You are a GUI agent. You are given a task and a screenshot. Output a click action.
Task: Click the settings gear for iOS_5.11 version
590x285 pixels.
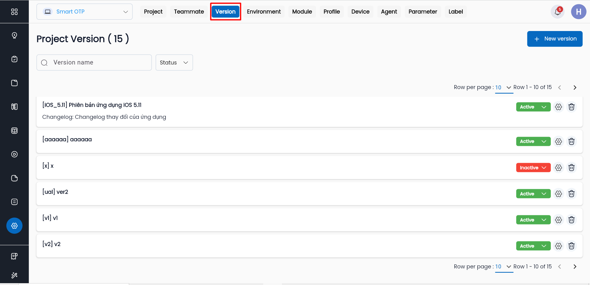[x=558, y=107]
